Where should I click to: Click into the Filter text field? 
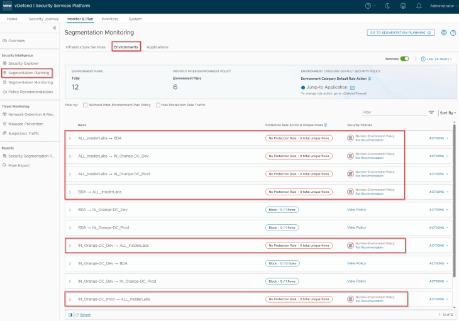[x=393, y=112]
